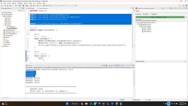Select FirstTest.java in Package Explorer
This screenshot has width=188, height=106.
(12, 27)
